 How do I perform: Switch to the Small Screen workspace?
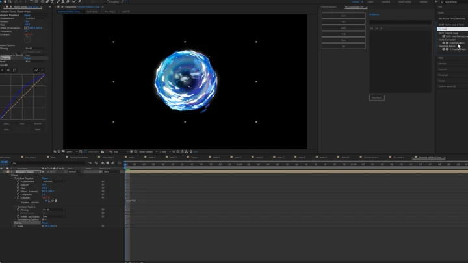[x=404, y=2]
